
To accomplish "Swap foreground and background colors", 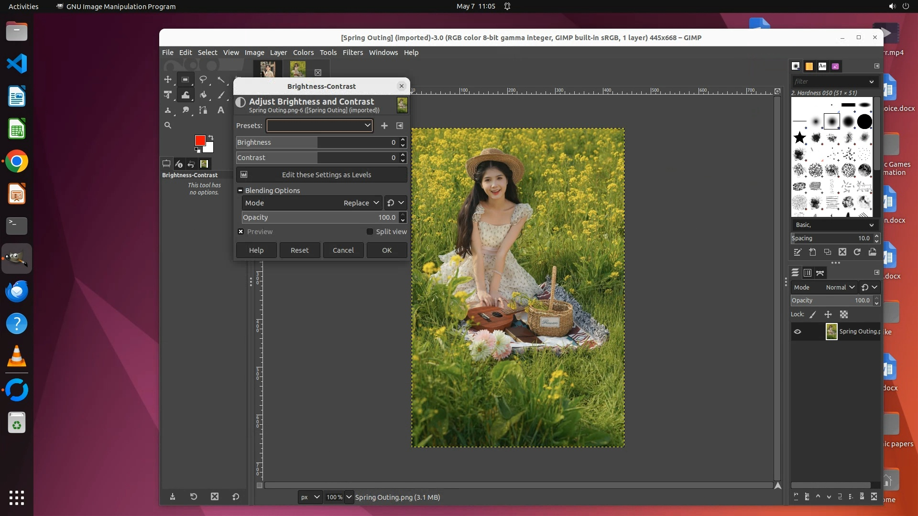I will 211,138.
